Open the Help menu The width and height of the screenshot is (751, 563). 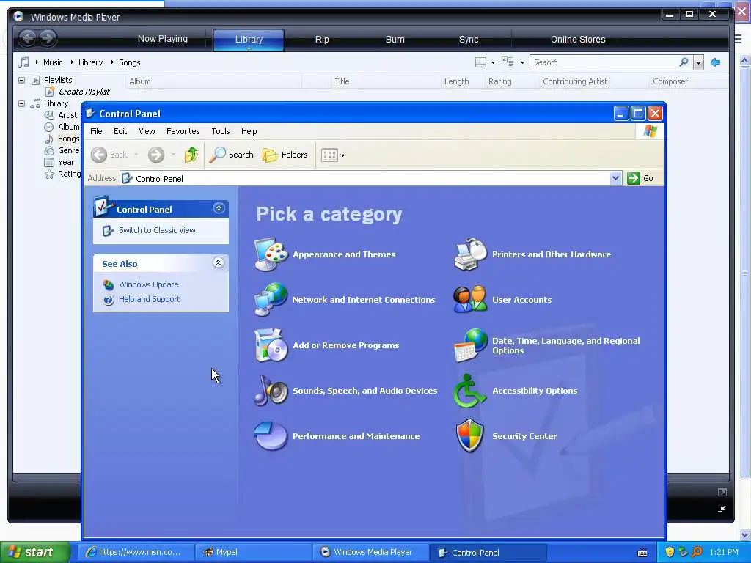(249, 131)
